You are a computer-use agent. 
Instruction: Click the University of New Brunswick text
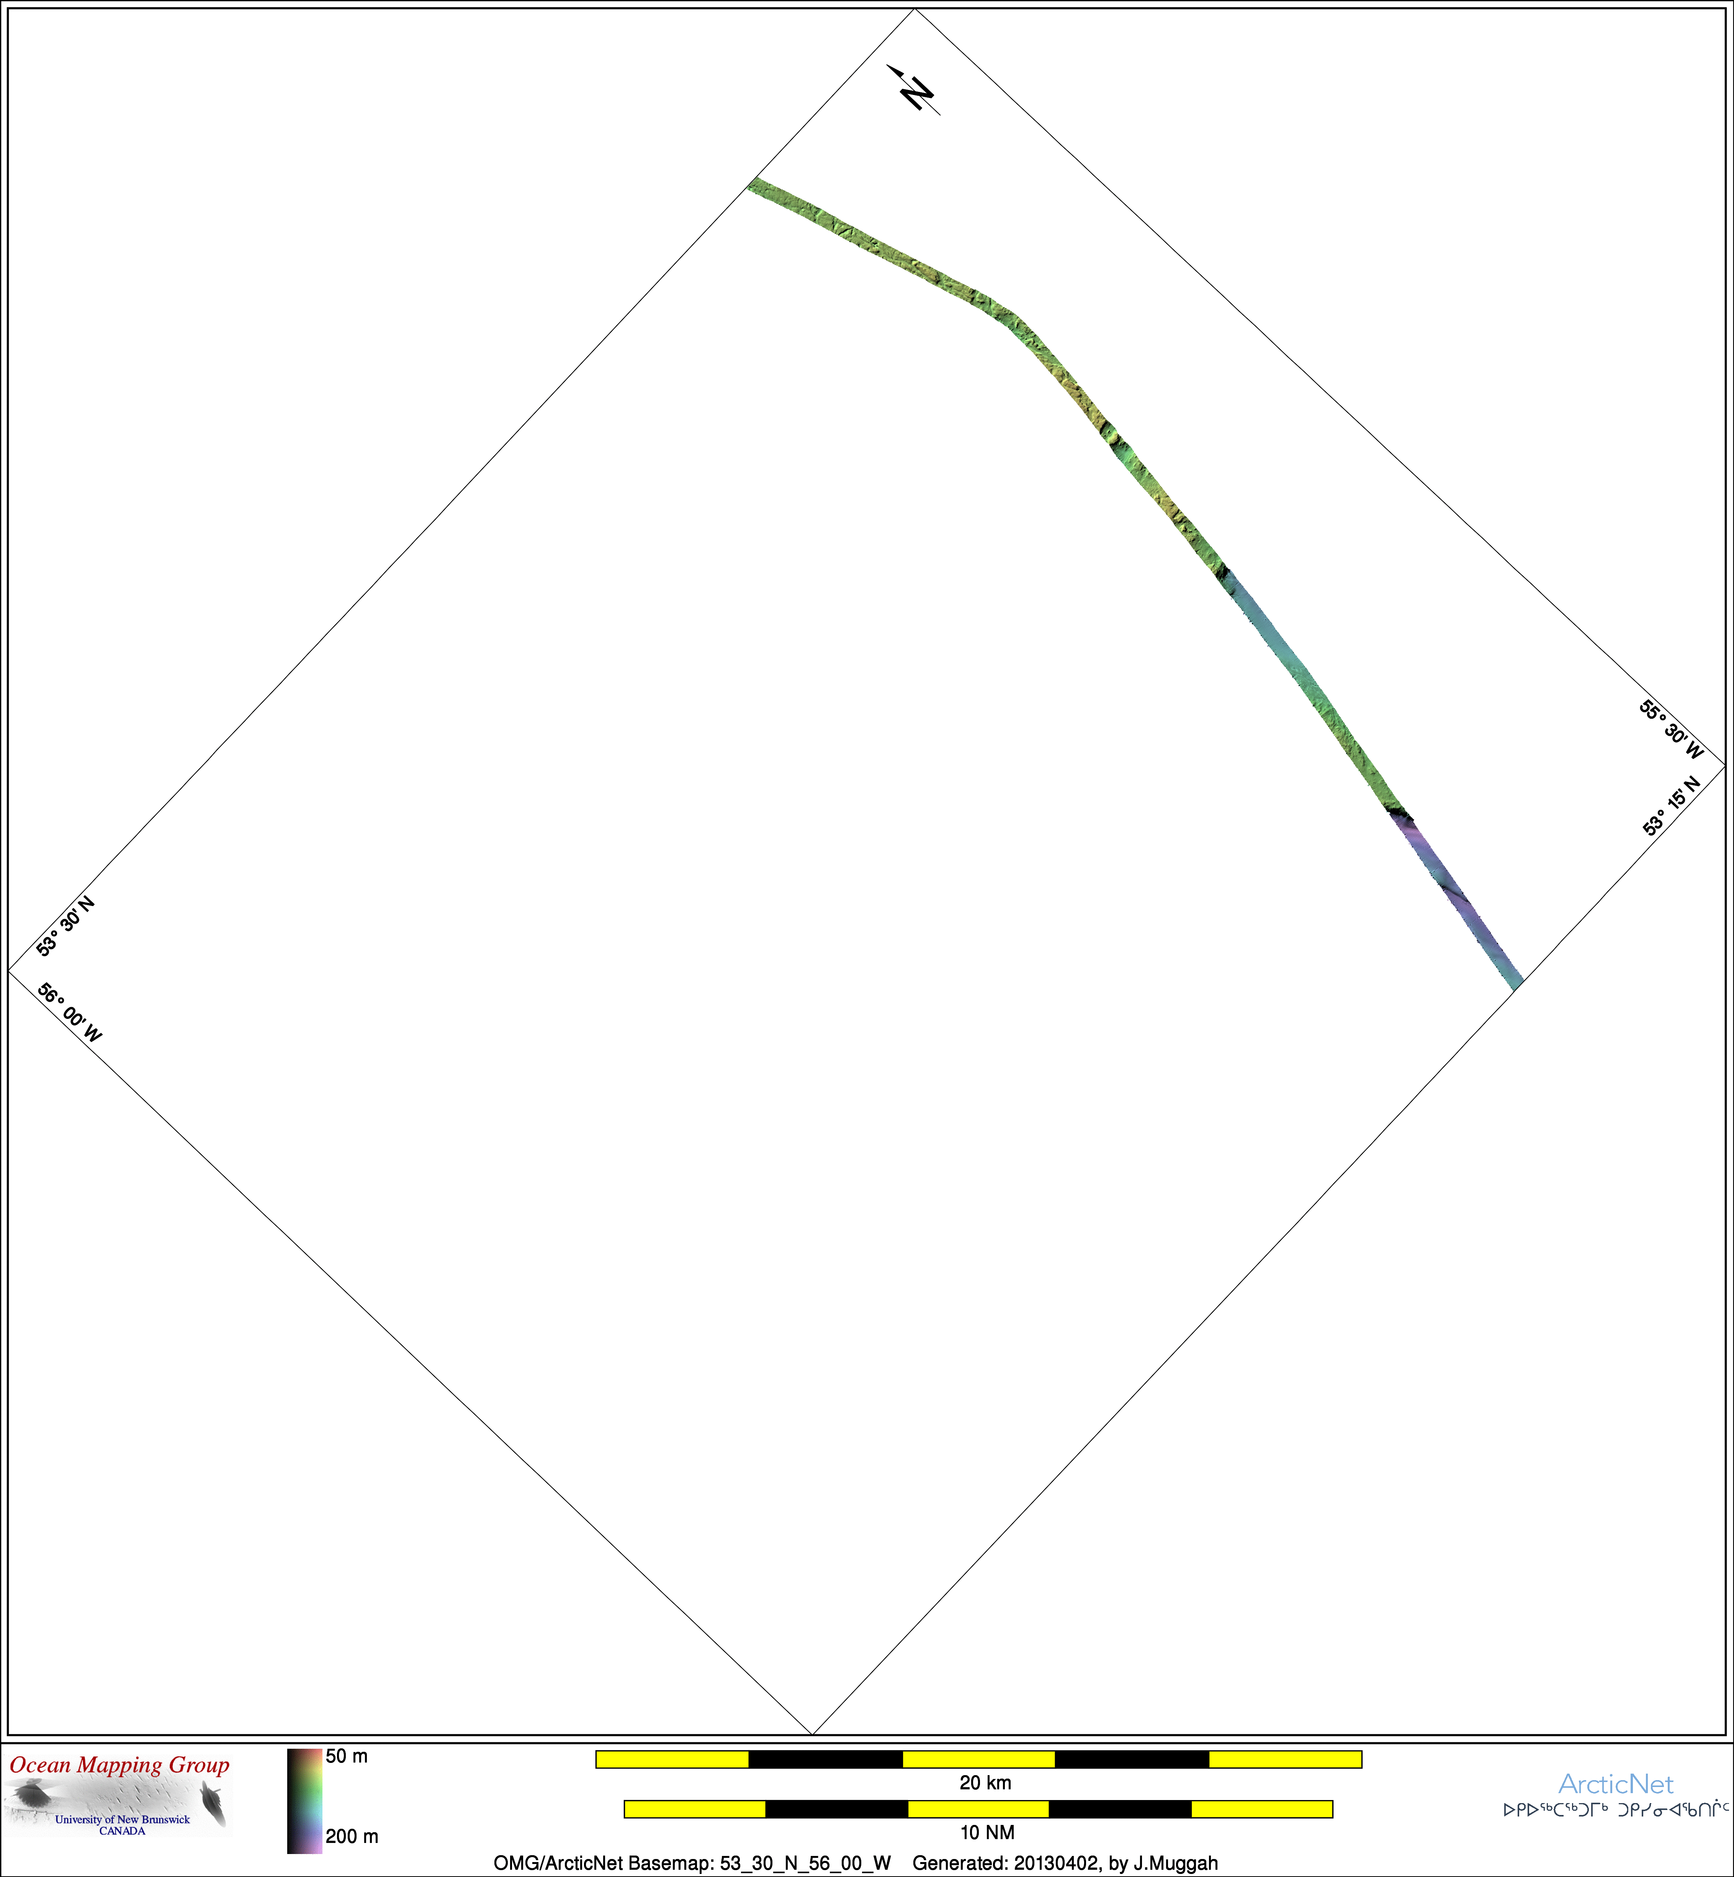(122, 1820)
